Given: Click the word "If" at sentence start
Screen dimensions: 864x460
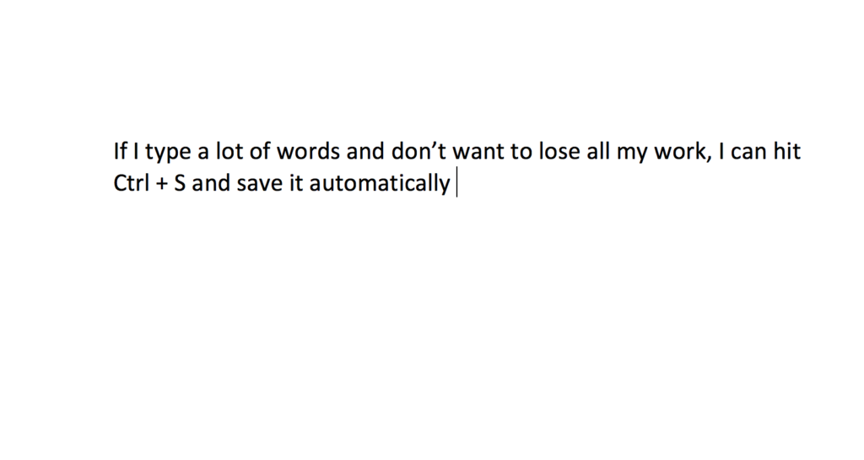Looking at the screenshot, I should [x=120, y=151].
